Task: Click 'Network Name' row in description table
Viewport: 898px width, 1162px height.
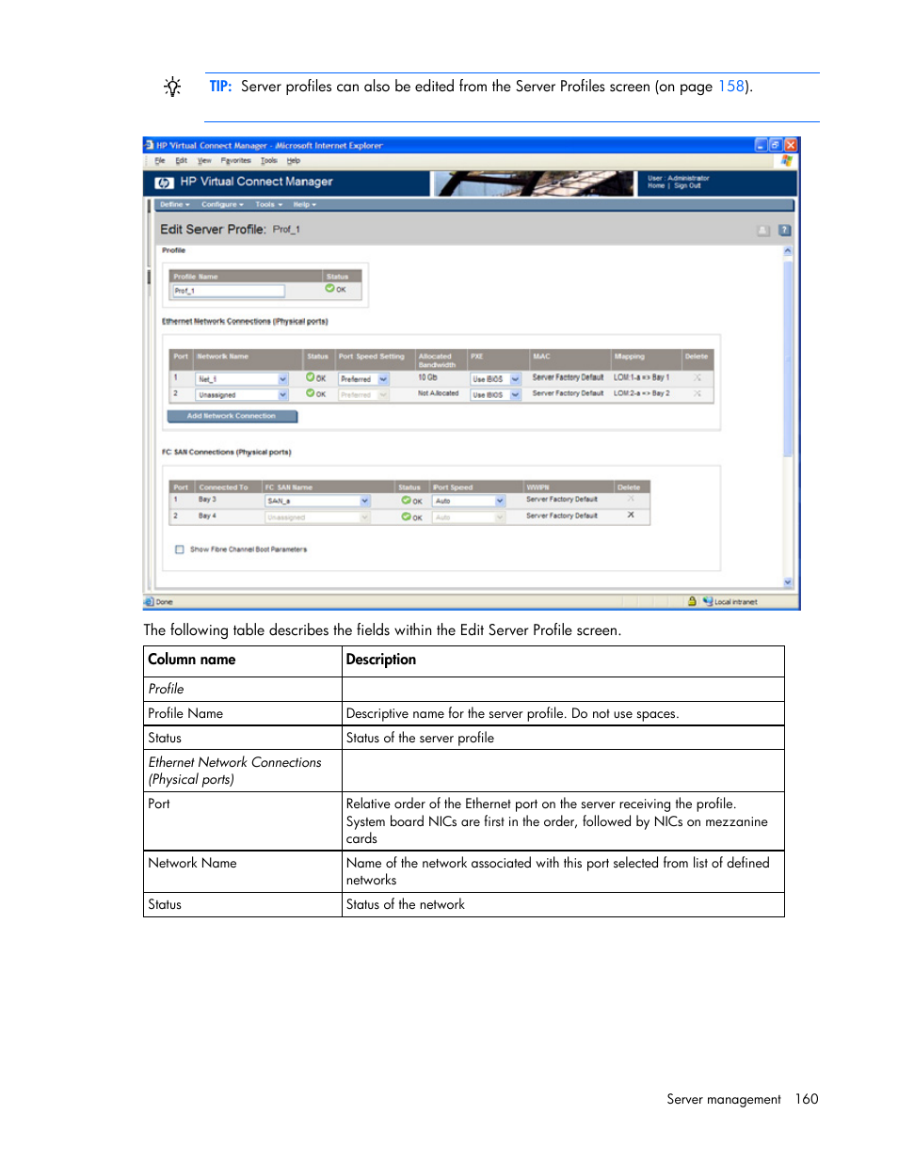Action: tap(464, 871)
